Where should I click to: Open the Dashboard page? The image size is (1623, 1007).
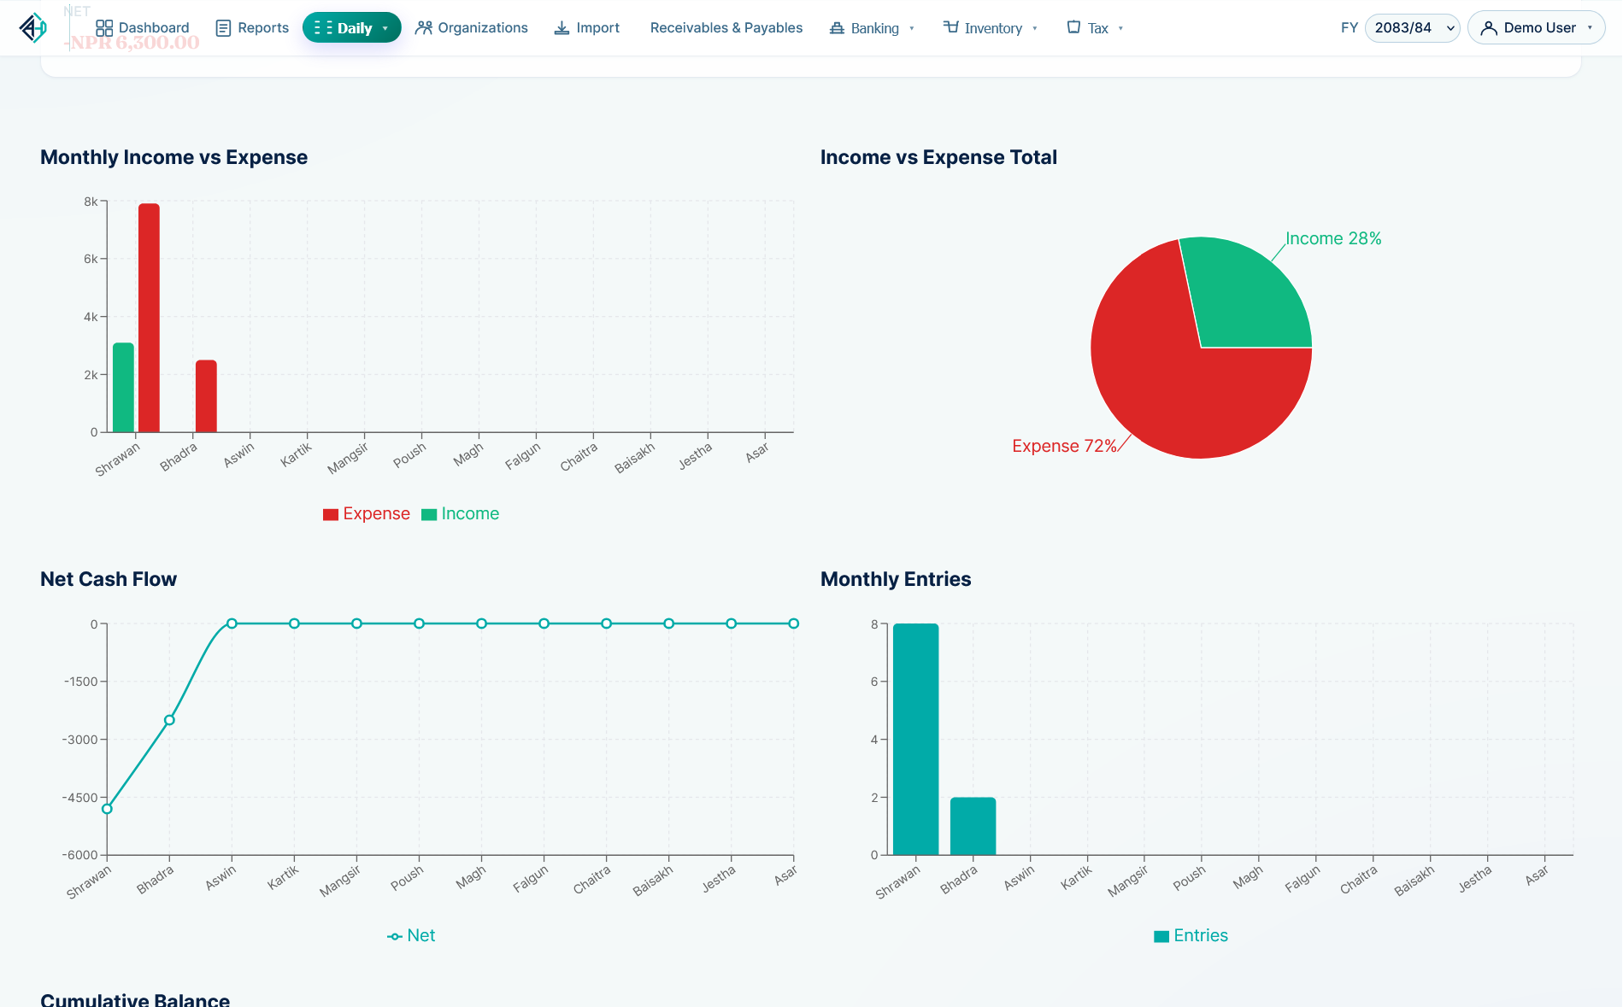143,28
